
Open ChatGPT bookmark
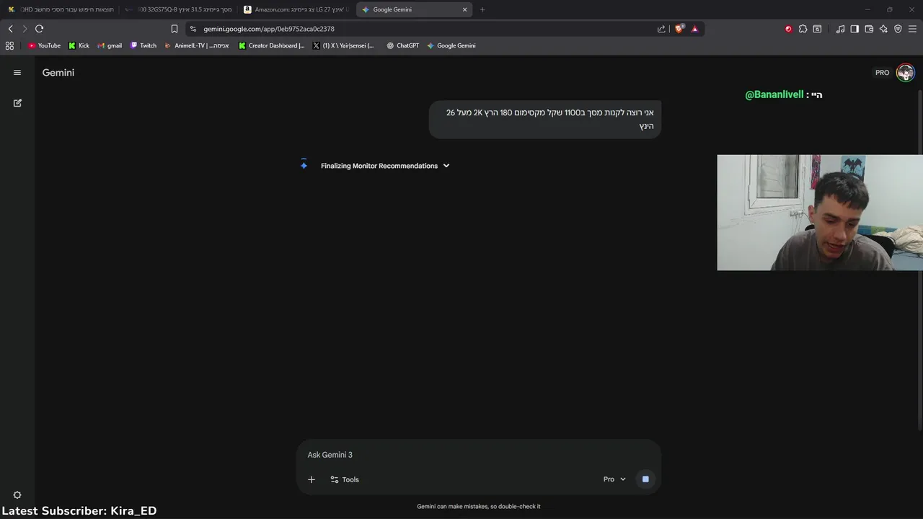click(x=402, y=45)
